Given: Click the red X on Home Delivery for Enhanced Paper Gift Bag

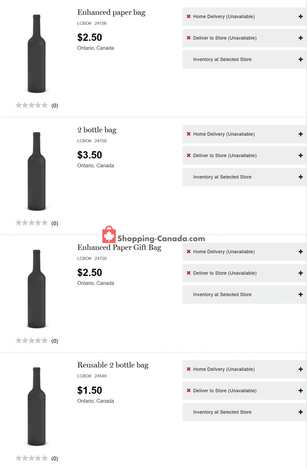Looking at the screenshot, I should pyautogui.click(x=189, y=252).
